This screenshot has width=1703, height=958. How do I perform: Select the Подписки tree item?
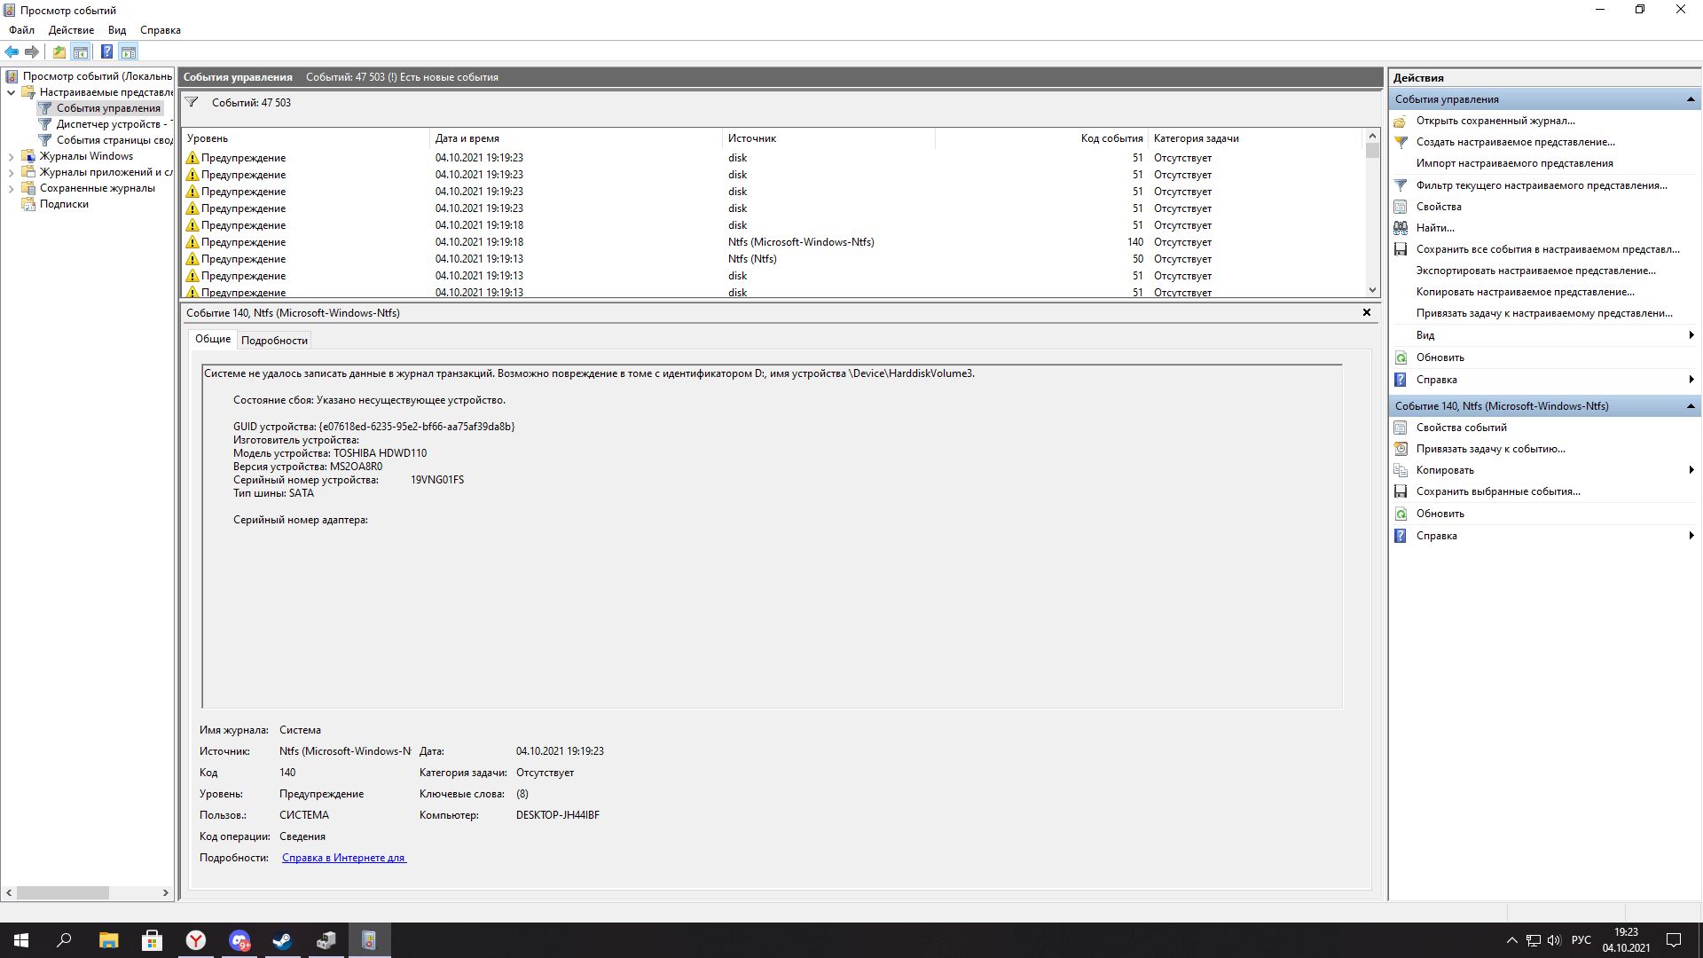55,204
